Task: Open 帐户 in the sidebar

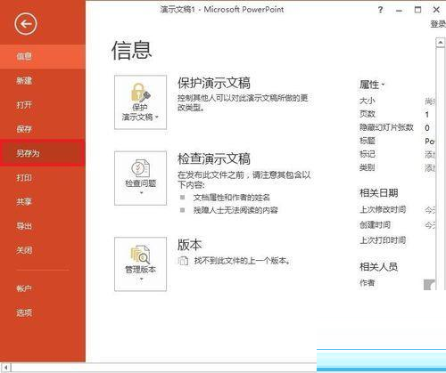Action: pos(43,288)
